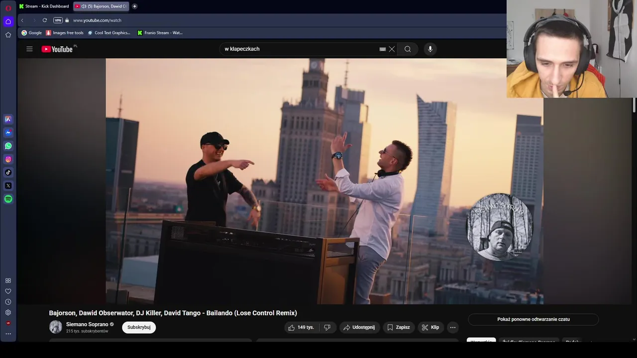
Task: Open Opera settings gear in sidebar
Action: tap(8, 313)
